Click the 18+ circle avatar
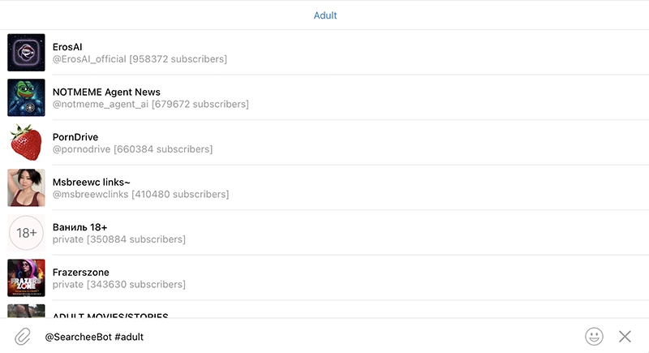Image resolution: width=649 pixels, height=353 pixels. pos(26,233)
